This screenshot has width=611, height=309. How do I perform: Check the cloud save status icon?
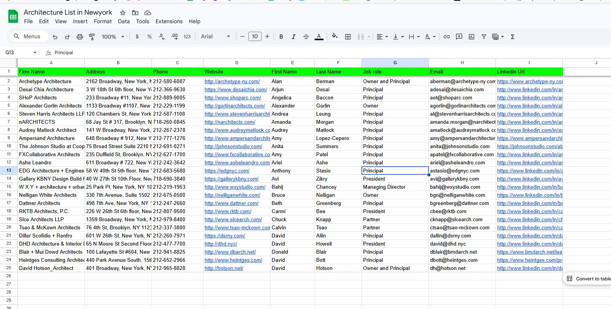(148, 13)
